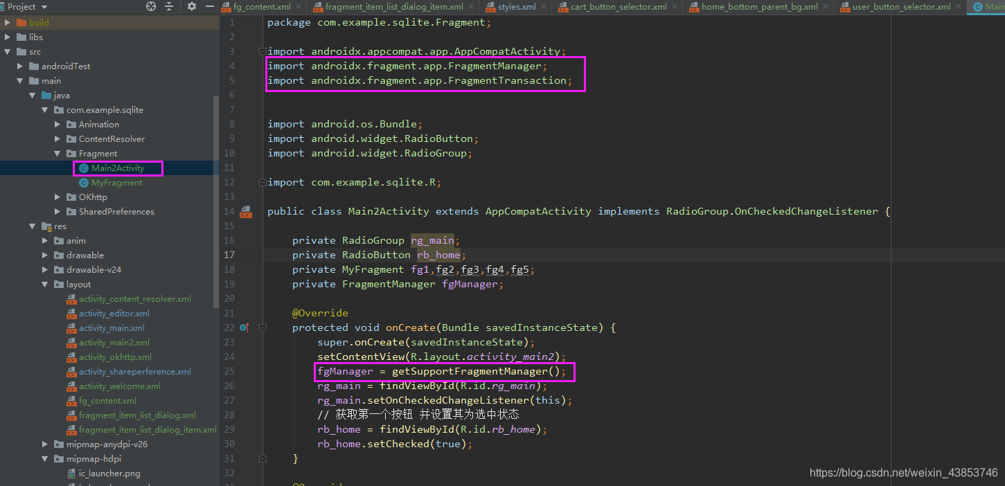Click the collapse all icon in Project panel
The image size is (1005, 486).
click(x=170, y=7)
